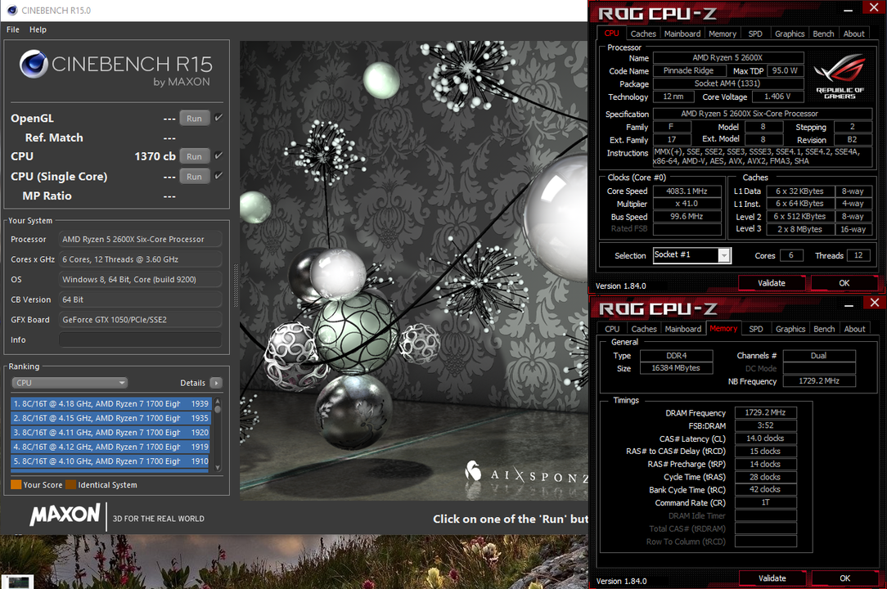Open the Socket #1 selection dropdown

pyautogui.click(x=691, y=255)
